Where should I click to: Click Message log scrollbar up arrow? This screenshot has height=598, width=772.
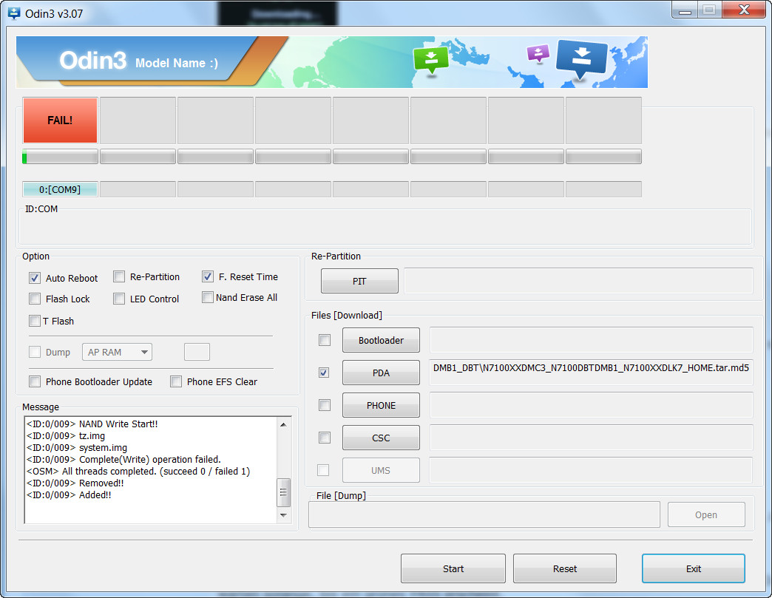coord(283,424)
